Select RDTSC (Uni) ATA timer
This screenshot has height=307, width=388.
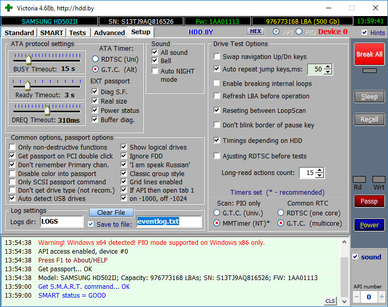pyautogui.click(x=95, y=59)
